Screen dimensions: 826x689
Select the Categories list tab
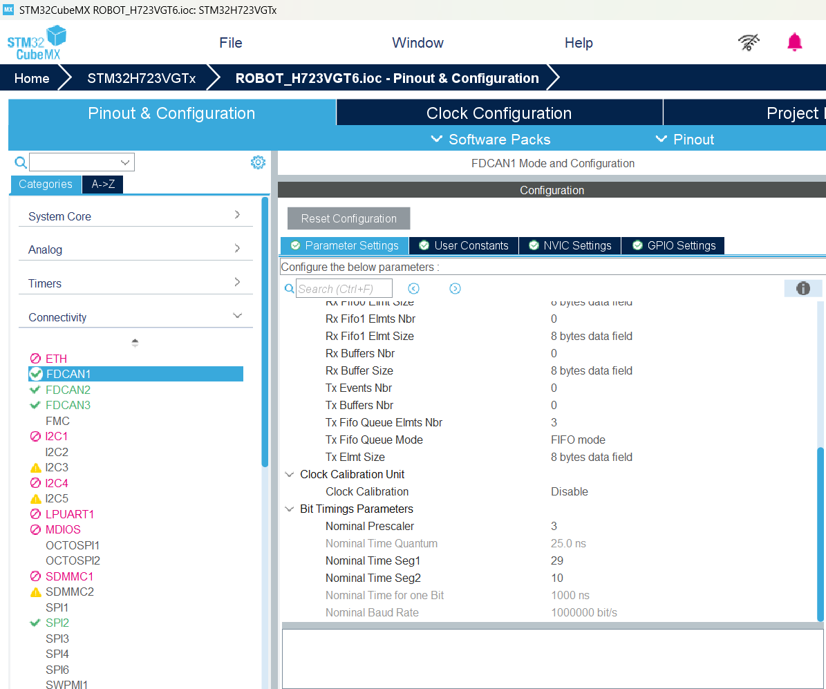(x=46, y=184)
